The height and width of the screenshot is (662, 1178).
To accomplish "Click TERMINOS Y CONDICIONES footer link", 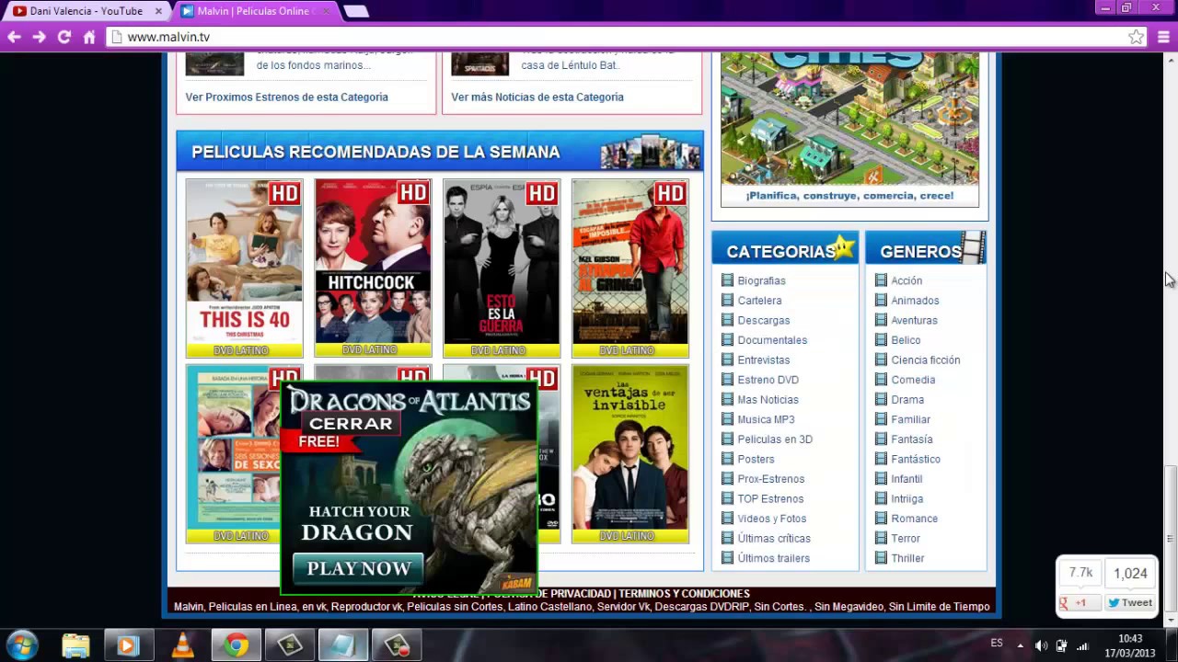I will pos(685,594).
